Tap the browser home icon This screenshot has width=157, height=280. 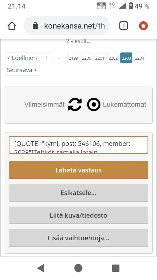tap(12, 26)
